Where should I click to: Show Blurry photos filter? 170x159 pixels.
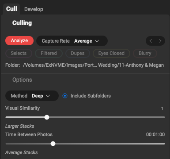click(145, 53)
